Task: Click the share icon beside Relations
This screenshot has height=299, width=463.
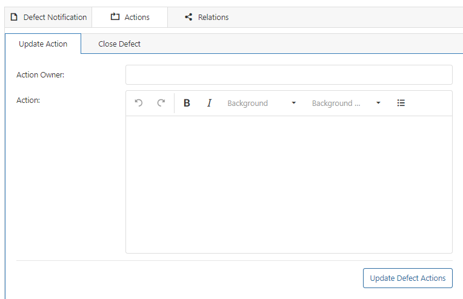Action: pyautogui.click(x=188, y=17)
